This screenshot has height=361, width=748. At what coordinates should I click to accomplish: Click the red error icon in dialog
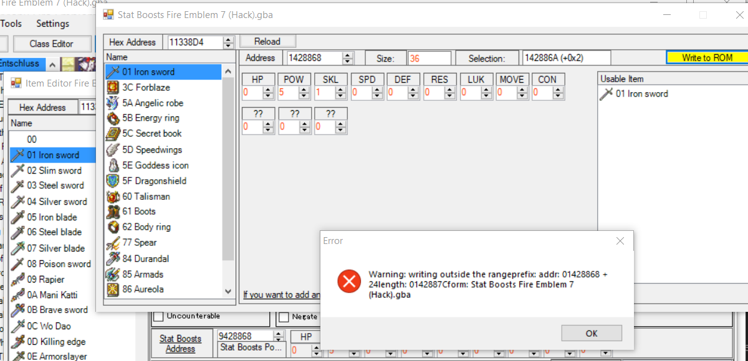(349, 281)
